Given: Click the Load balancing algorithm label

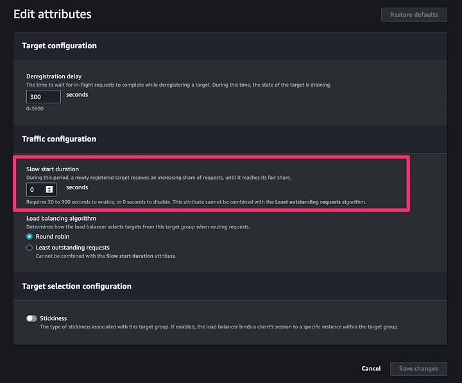Looking at the screenshot, I should point(62,218).
